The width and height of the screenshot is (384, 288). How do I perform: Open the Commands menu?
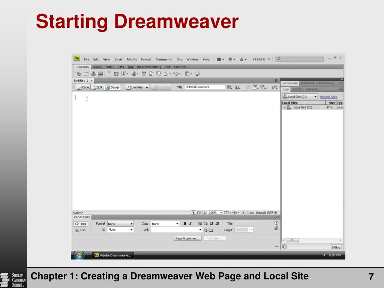coord(164,59)
